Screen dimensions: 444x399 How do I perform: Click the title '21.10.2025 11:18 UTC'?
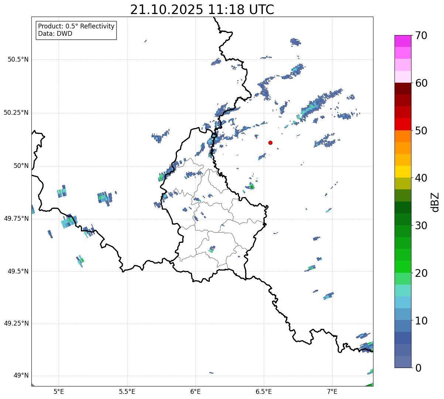[202, 9]
